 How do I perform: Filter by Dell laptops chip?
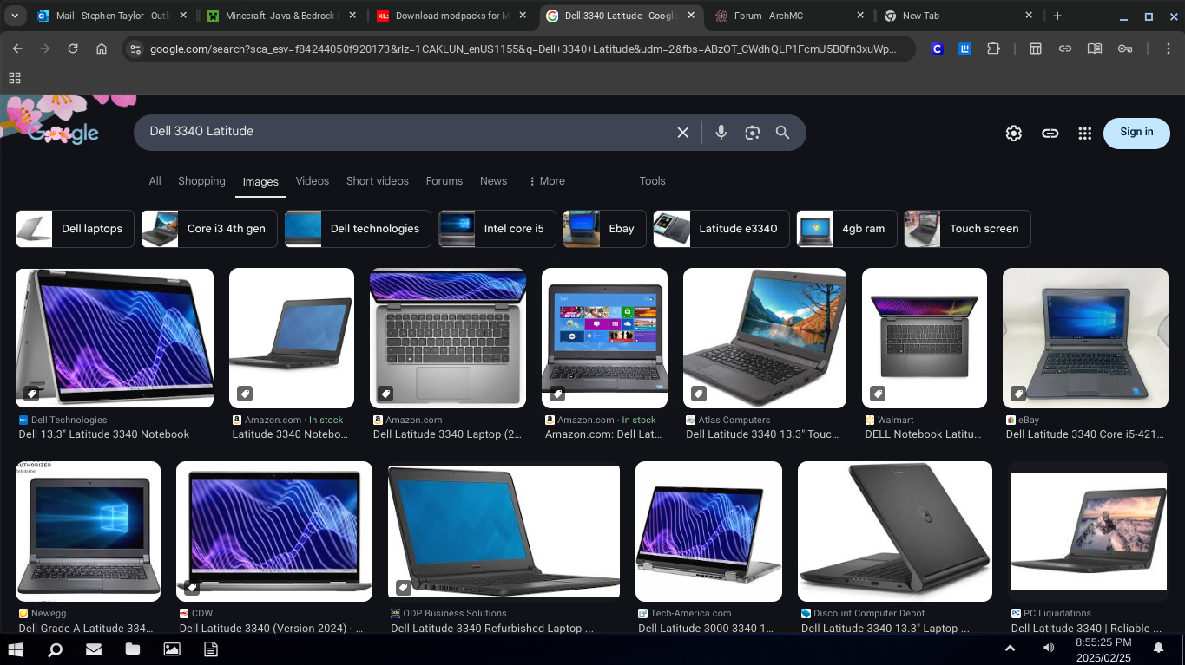pos(76,229)
